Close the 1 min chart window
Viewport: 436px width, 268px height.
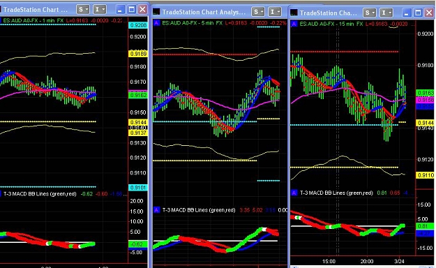[142, 10]
